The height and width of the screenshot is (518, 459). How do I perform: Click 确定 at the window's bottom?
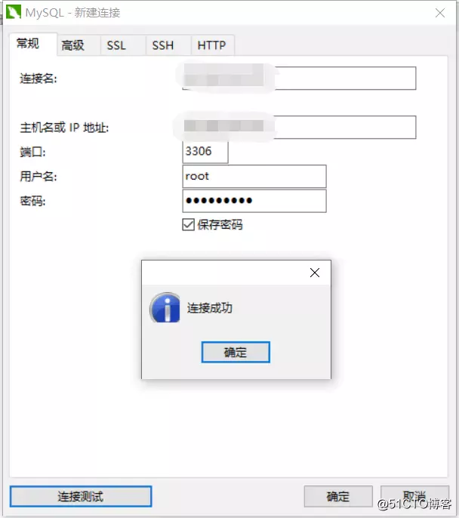click(338, 496)
